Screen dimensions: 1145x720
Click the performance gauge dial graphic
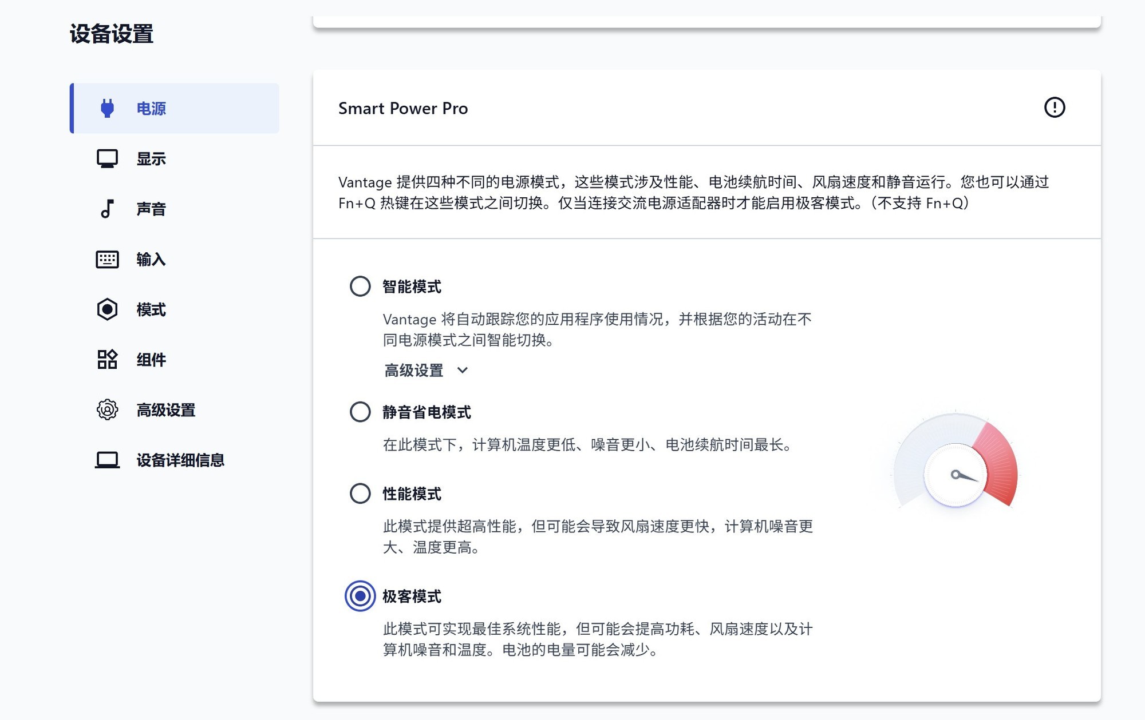[x=956, y=460]
